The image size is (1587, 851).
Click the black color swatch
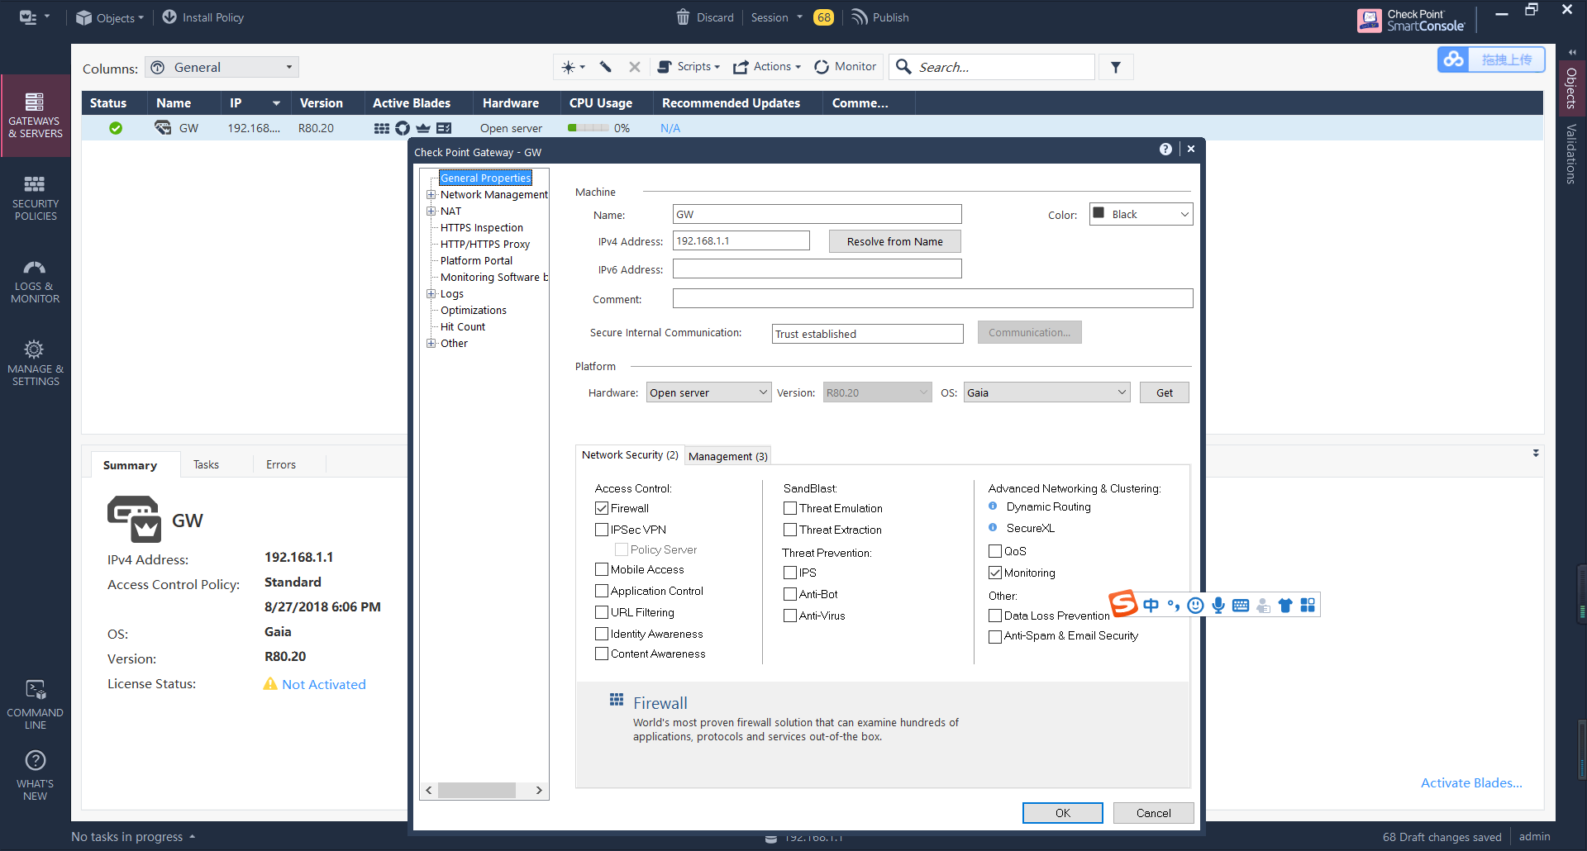pyautogui.click(x=1099, y=213)
